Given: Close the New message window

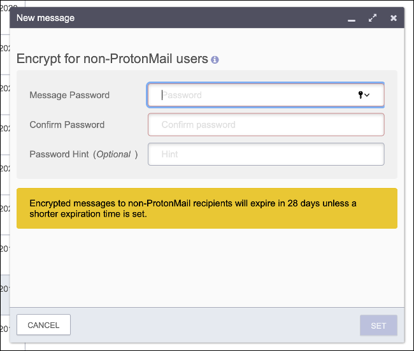Looking at the screenshot, I should click(x=394, y=18).
